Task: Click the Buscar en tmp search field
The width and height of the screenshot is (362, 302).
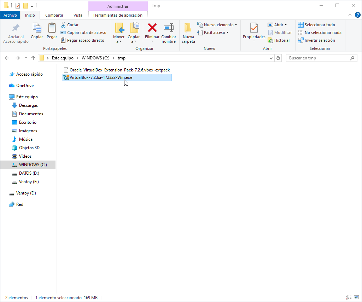Action: click(x=318, y=58)
